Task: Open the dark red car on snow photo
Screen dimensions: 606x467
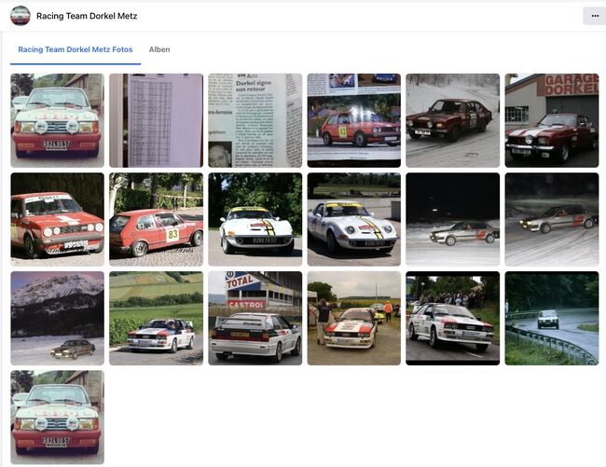Action: tap(452, 120)
